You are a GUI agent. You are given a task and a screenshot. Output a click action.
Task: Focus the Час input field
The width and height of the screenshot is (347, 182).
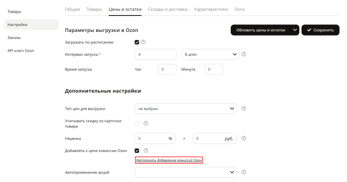pos(167,69)
